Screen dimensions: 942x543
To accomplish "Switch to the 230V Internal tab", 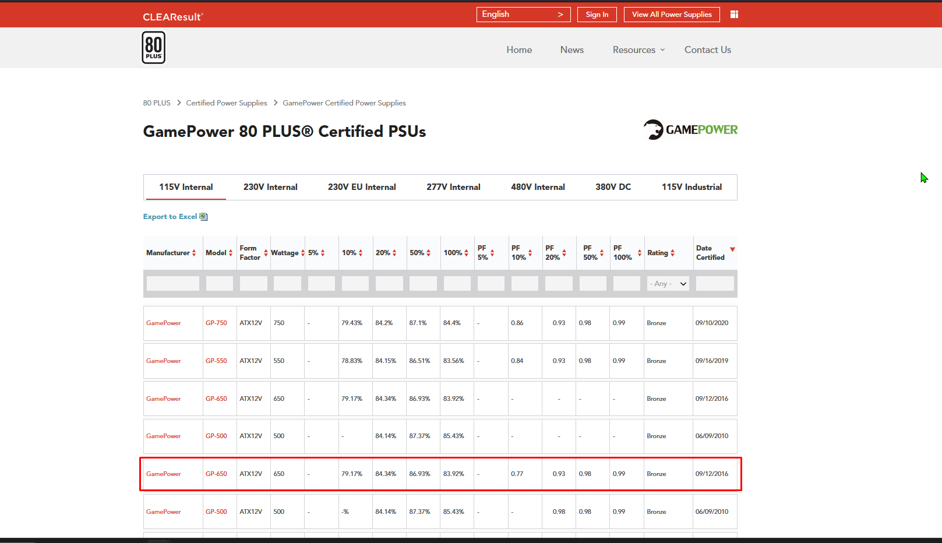I will [x=270, y=187].
